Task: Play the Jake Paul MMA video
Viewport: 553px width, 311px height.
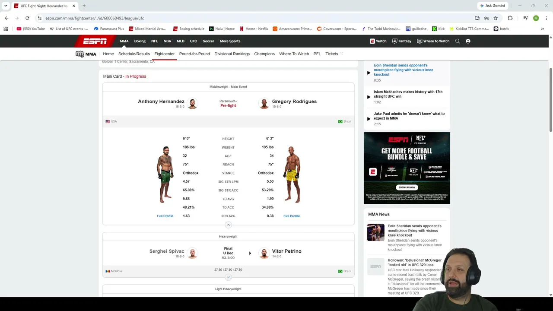Action: 369,119
